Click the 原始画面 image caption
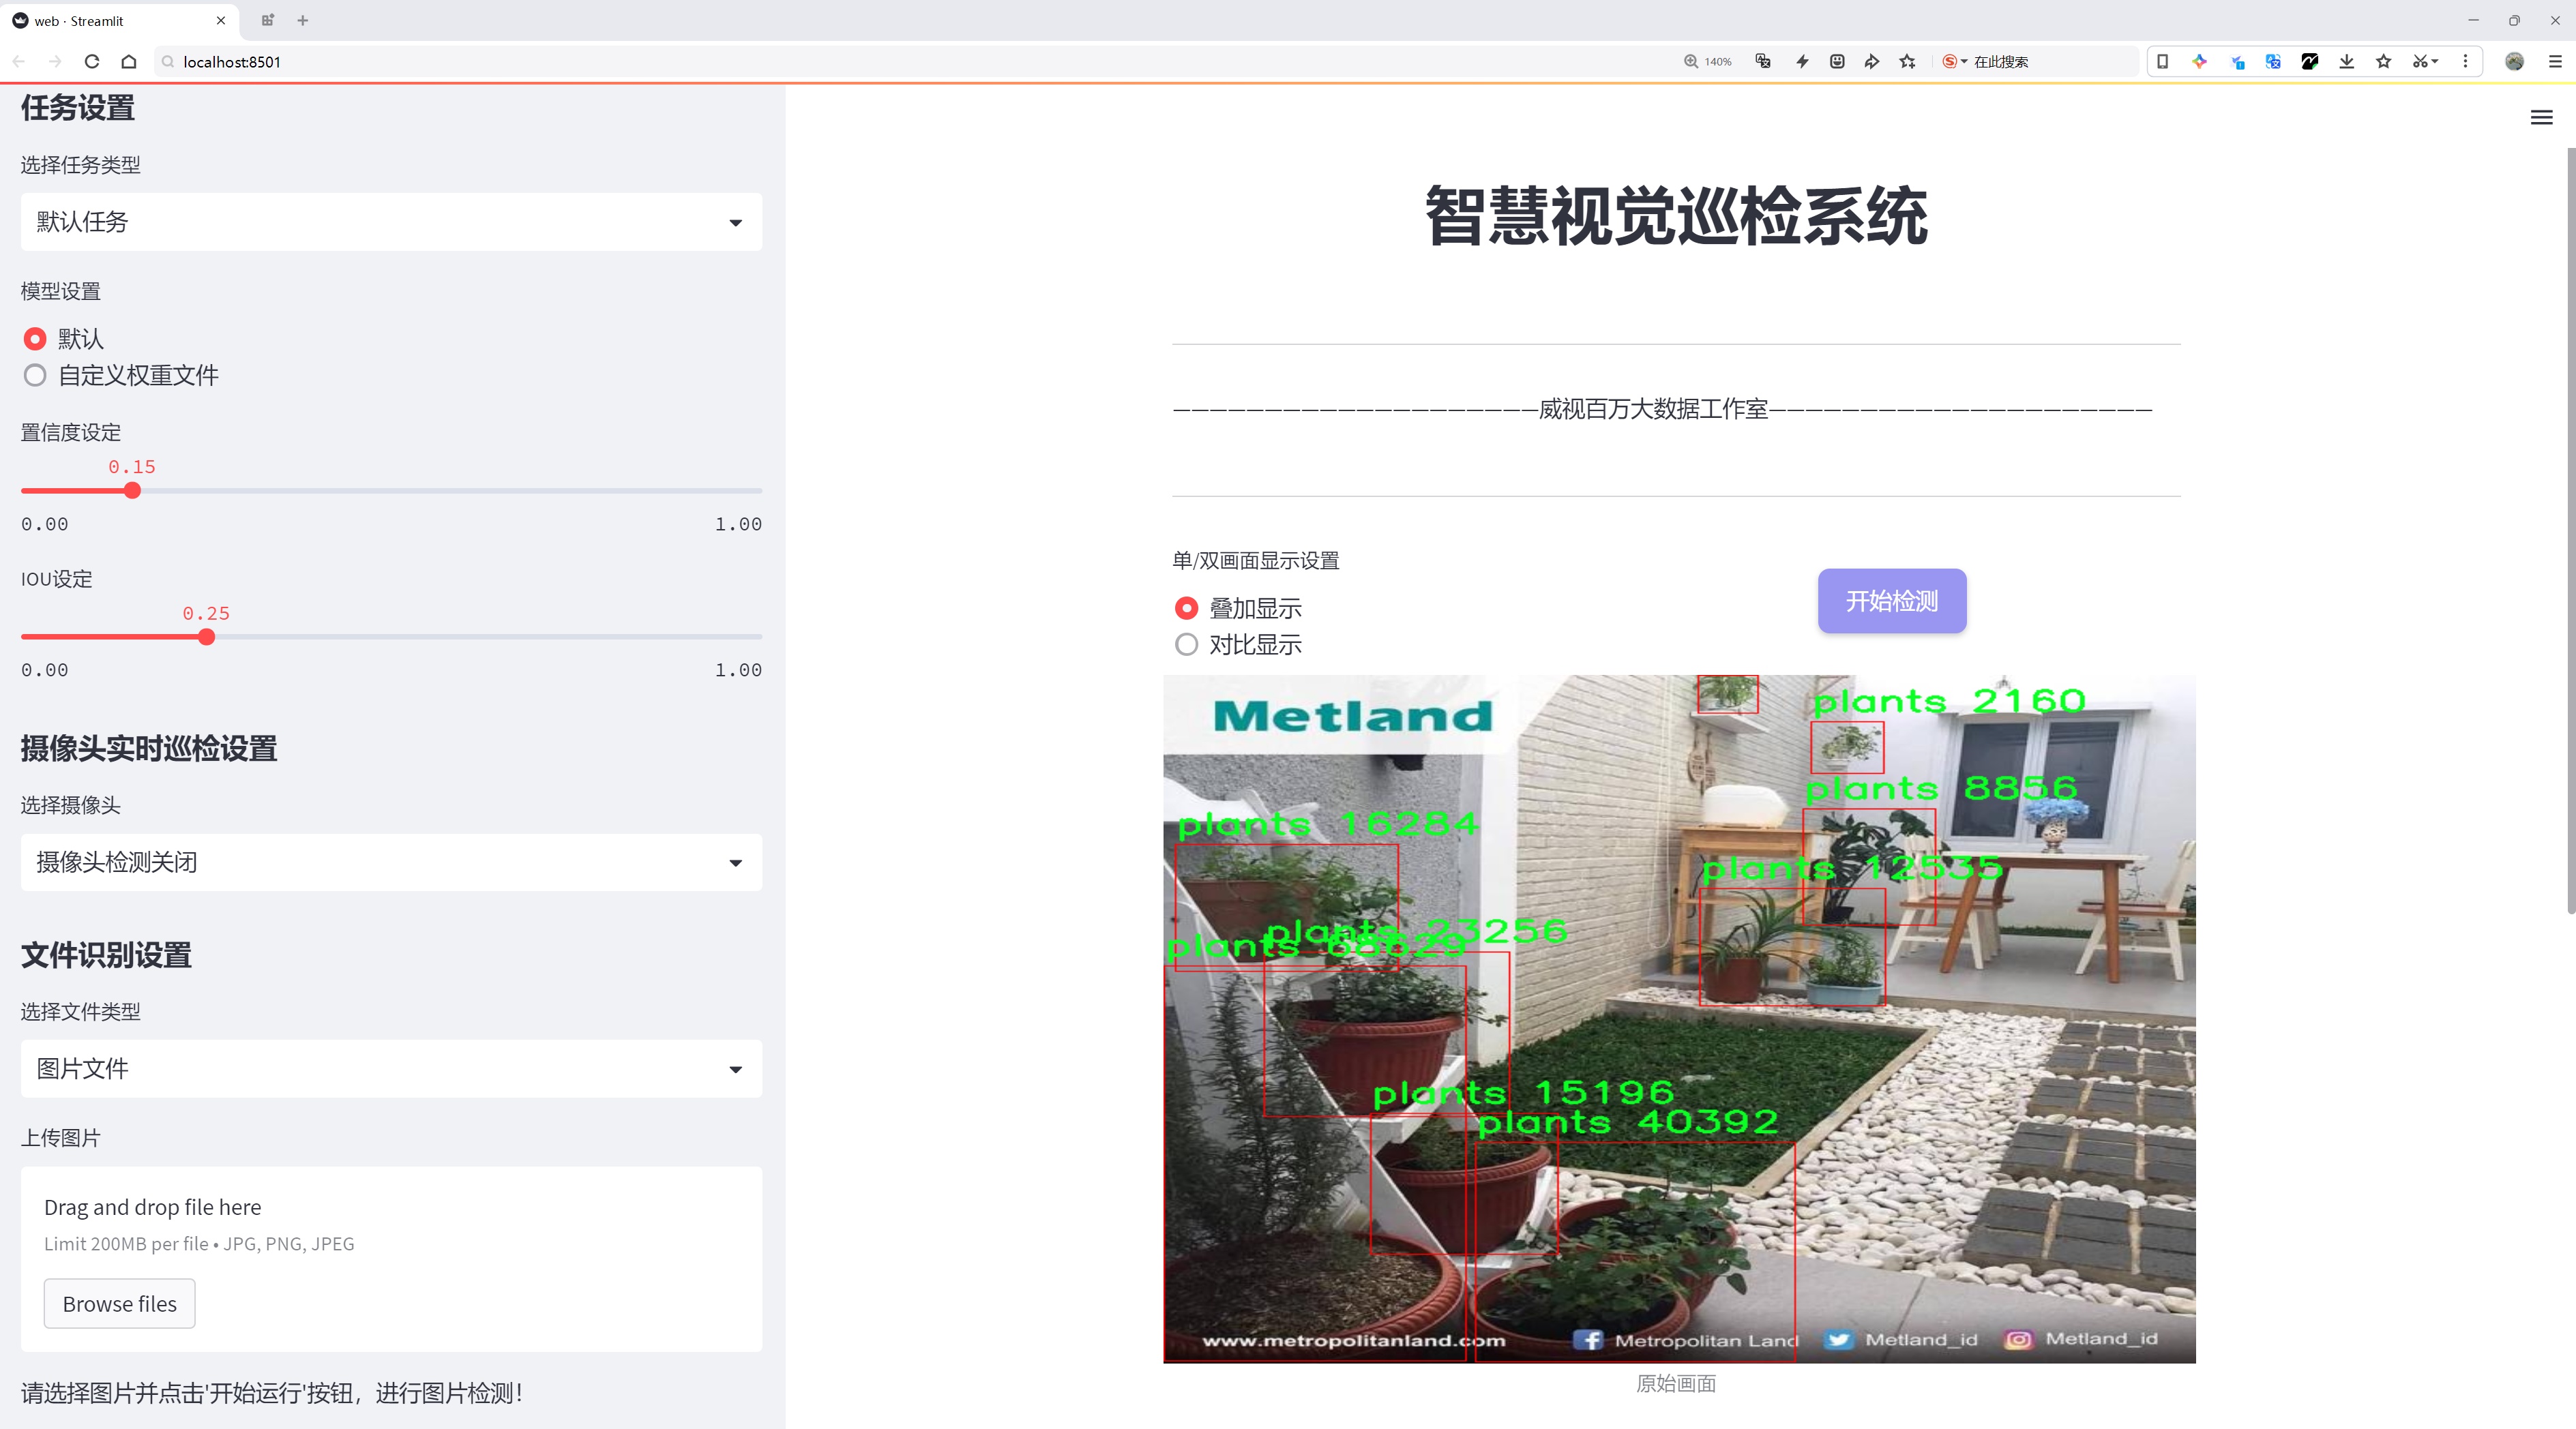Screen dimensions: 2576x1429 [1676, 1383]
